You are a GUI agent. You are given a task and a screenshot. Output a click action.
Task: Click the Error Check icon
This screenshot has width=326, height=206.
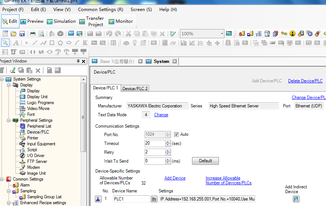(173, 34)
